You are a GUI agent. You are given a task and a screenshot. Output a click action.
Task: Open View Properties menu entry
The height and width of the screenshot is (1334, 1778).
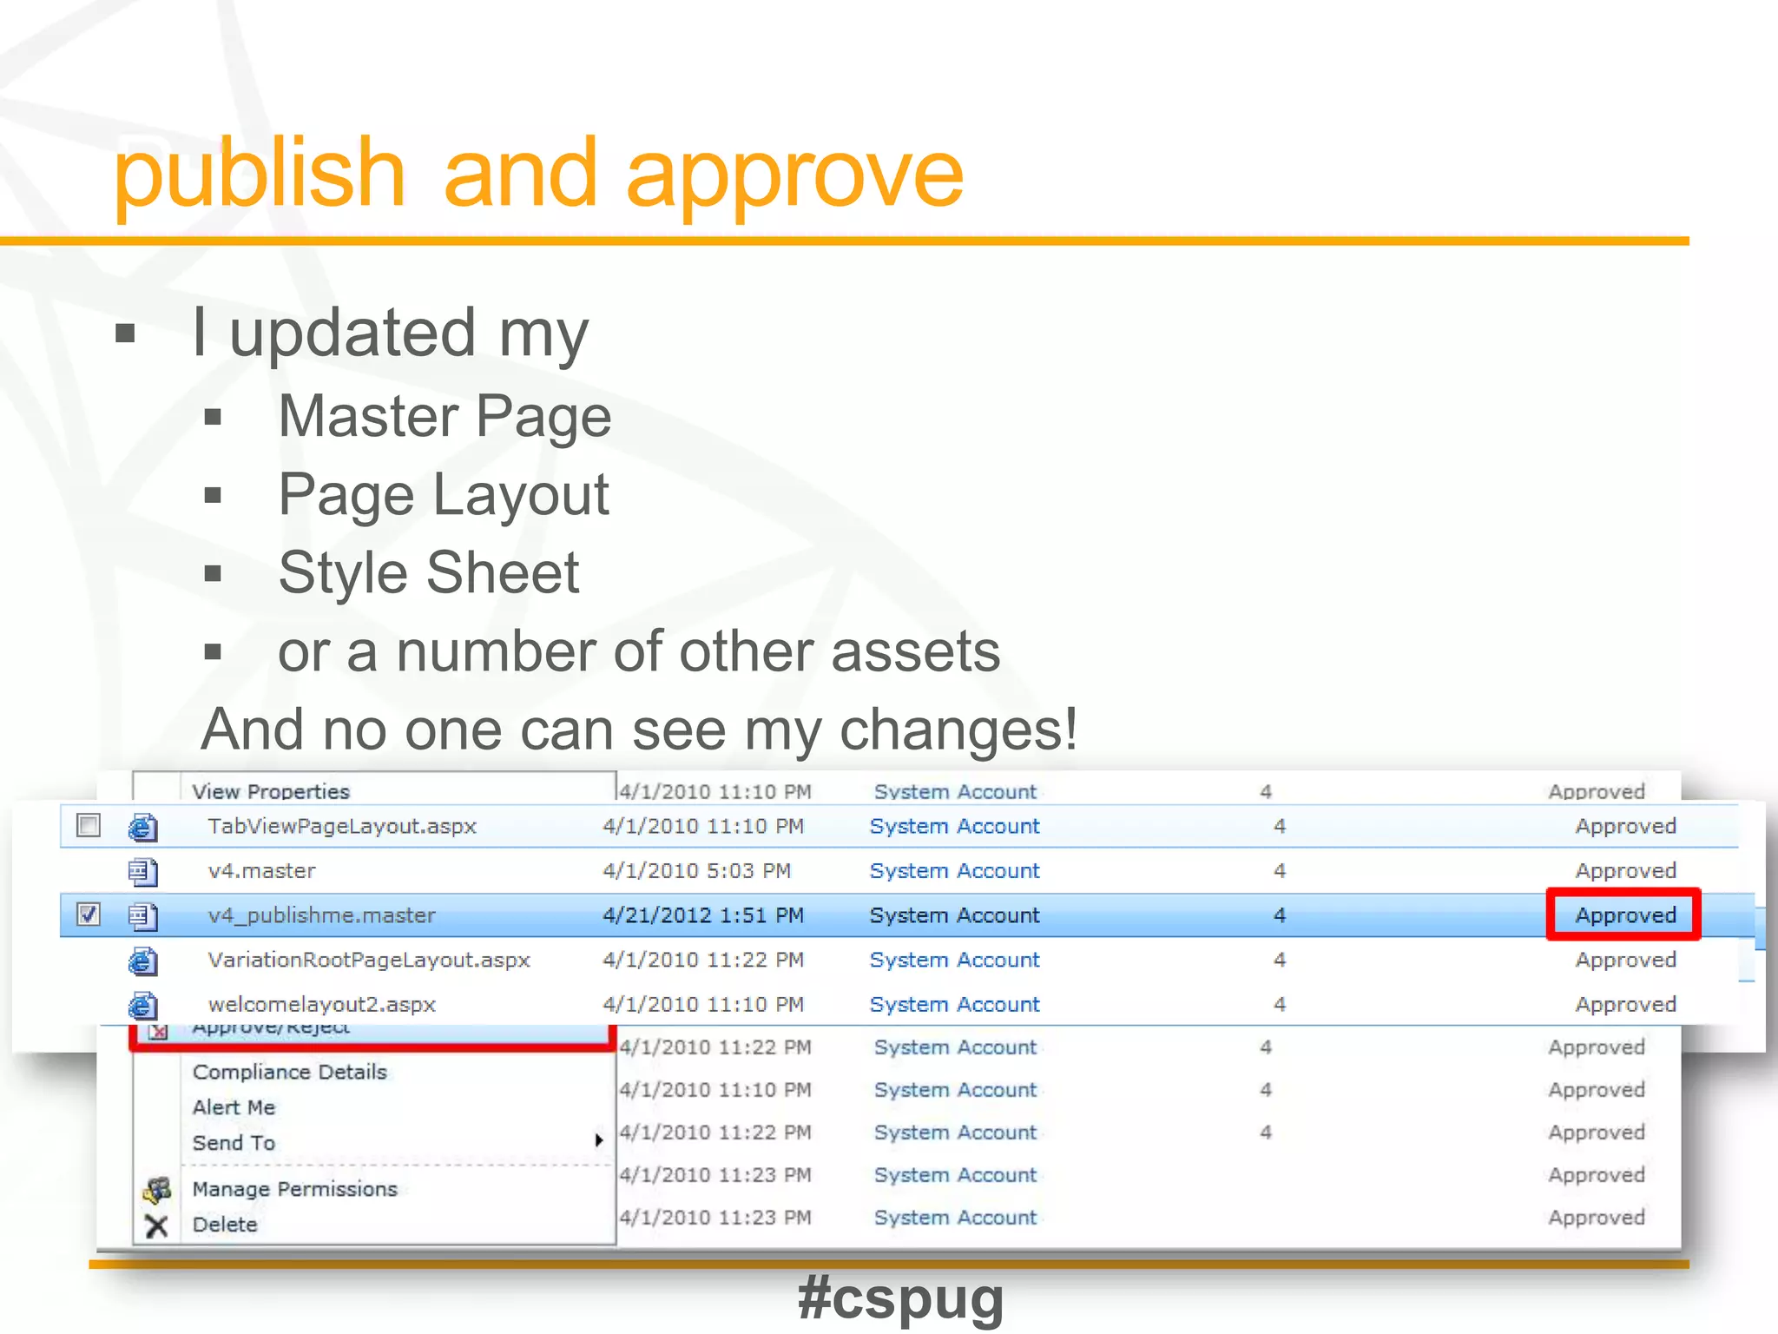coord(270,791)
